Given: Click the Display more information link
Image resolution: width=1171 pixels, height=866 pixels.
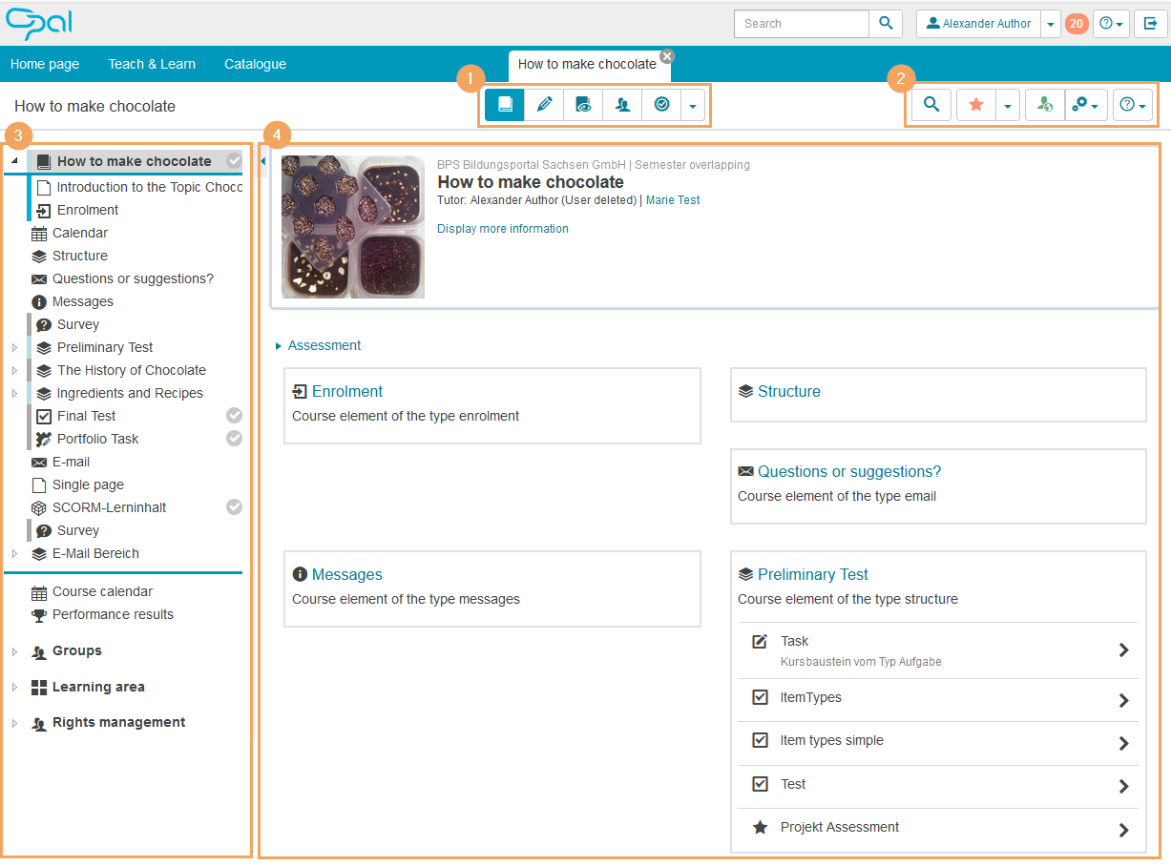Looking at the screenshot, I should pos(502,229).
